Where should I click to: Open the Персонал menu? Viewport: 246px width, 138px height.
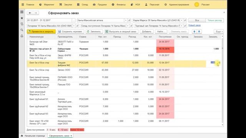pyautogui.click(x=152, y=5)
